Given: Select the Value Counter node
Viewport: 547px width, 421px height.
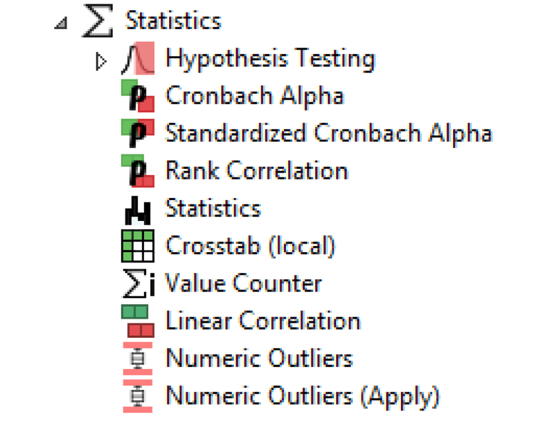Looking at the screenshot, I should click(243, 284).
